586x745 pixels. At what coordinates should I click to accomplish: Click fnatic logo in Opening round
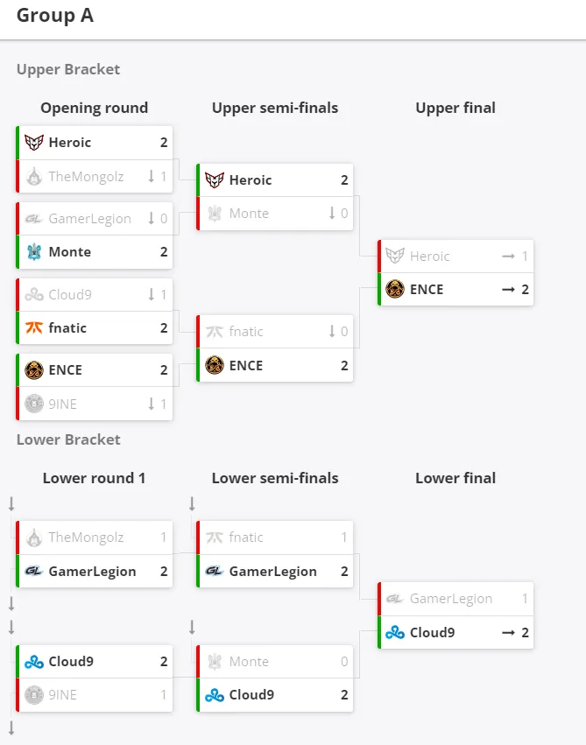(34, 327)
